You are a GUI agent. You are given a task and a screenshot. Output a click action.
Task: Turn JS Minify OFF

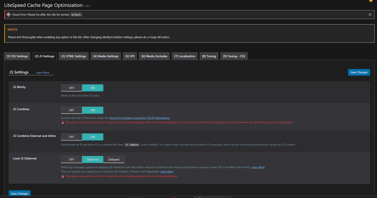[72, 88]
